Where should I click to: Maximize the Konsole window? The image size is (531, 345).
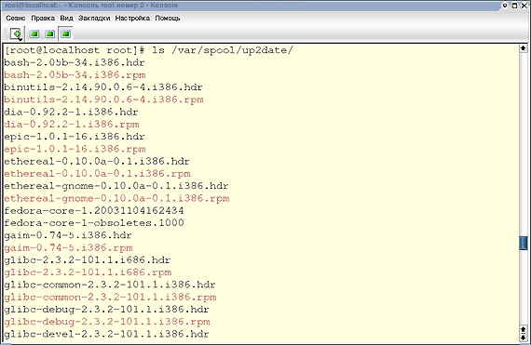(514, 6)
